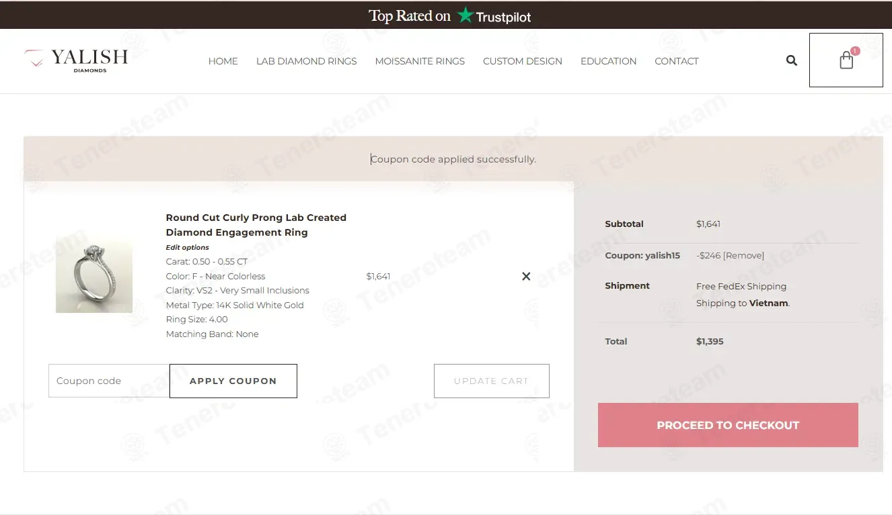
Task: Focus the Coupon code input field
Action: point(109,381)
